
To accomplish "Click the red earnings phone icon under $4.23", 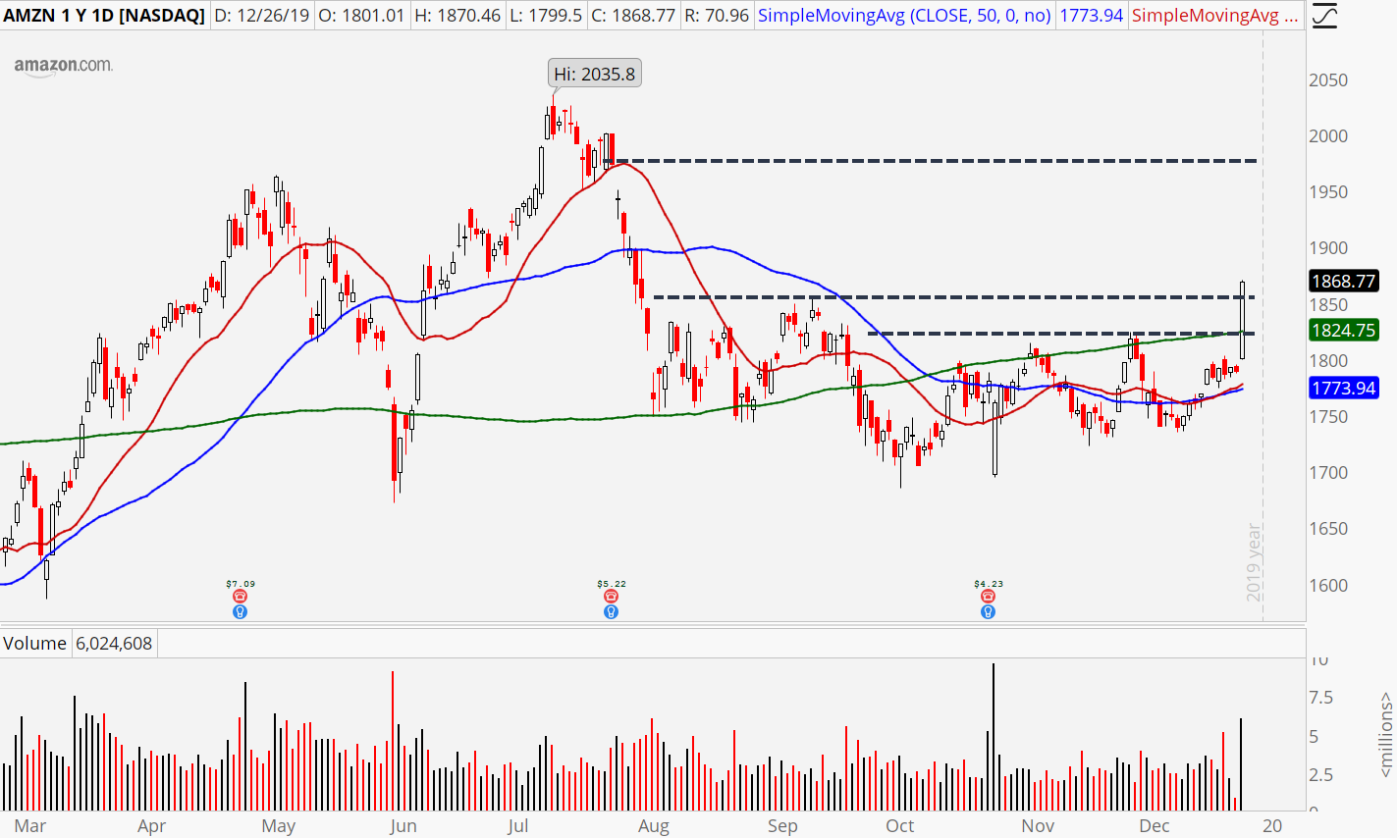I will pos(988,597).
